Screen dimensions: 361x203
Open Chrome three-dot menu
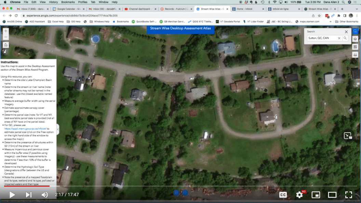point(357,16)
